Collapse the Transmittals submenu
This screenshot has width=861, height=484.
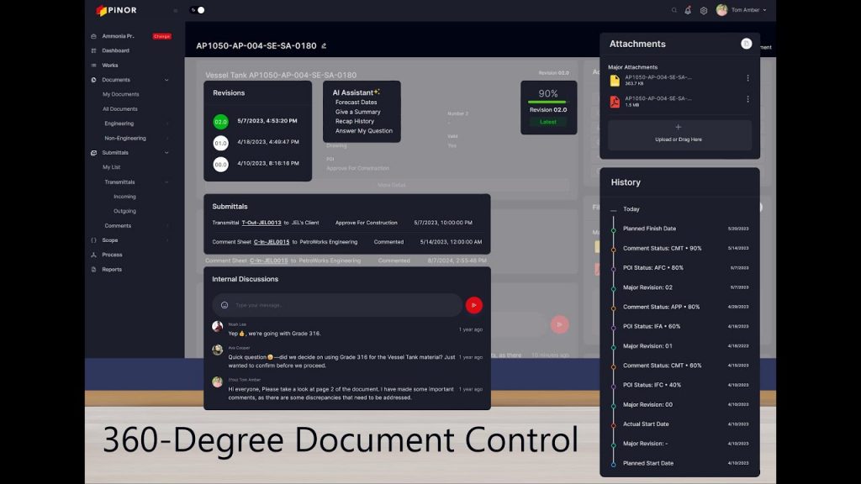[x=166, y=181]
